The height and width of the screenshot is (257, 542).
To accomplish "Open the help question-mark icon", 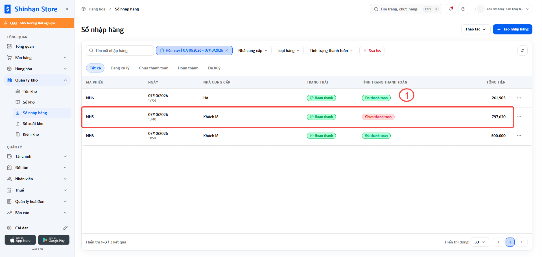I will pyautogui.click(x=463, y=9).
